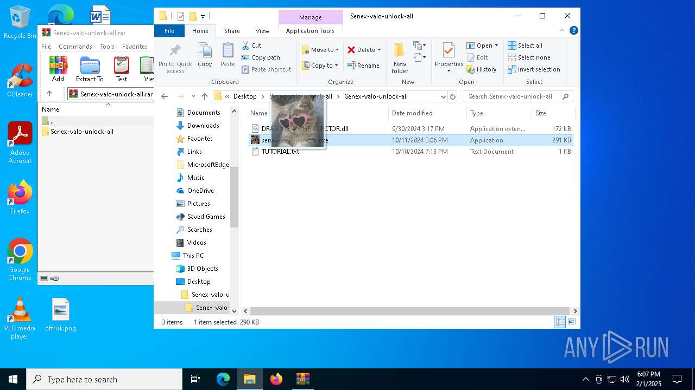Click Search Senex-valo-unlock-all search box

pos(518,96)
